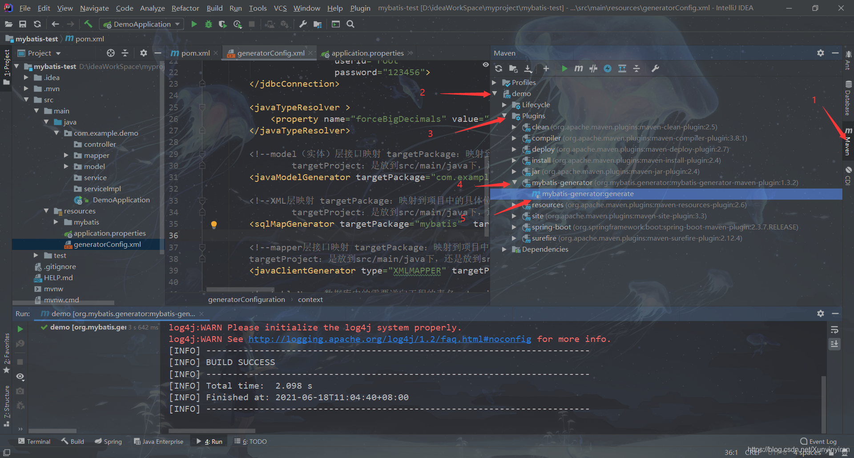
Task: Debug DemoApplication with bug icon
Action: click(208, 24)
